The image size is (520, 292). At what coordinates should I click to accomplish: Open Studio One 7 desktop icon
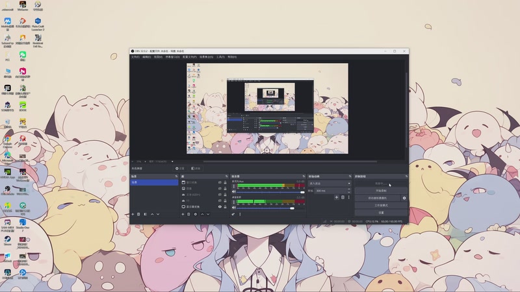coord(23,225)
